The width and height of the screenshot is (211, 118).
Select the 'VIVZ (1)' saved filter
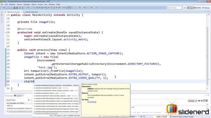pos(19,106)
